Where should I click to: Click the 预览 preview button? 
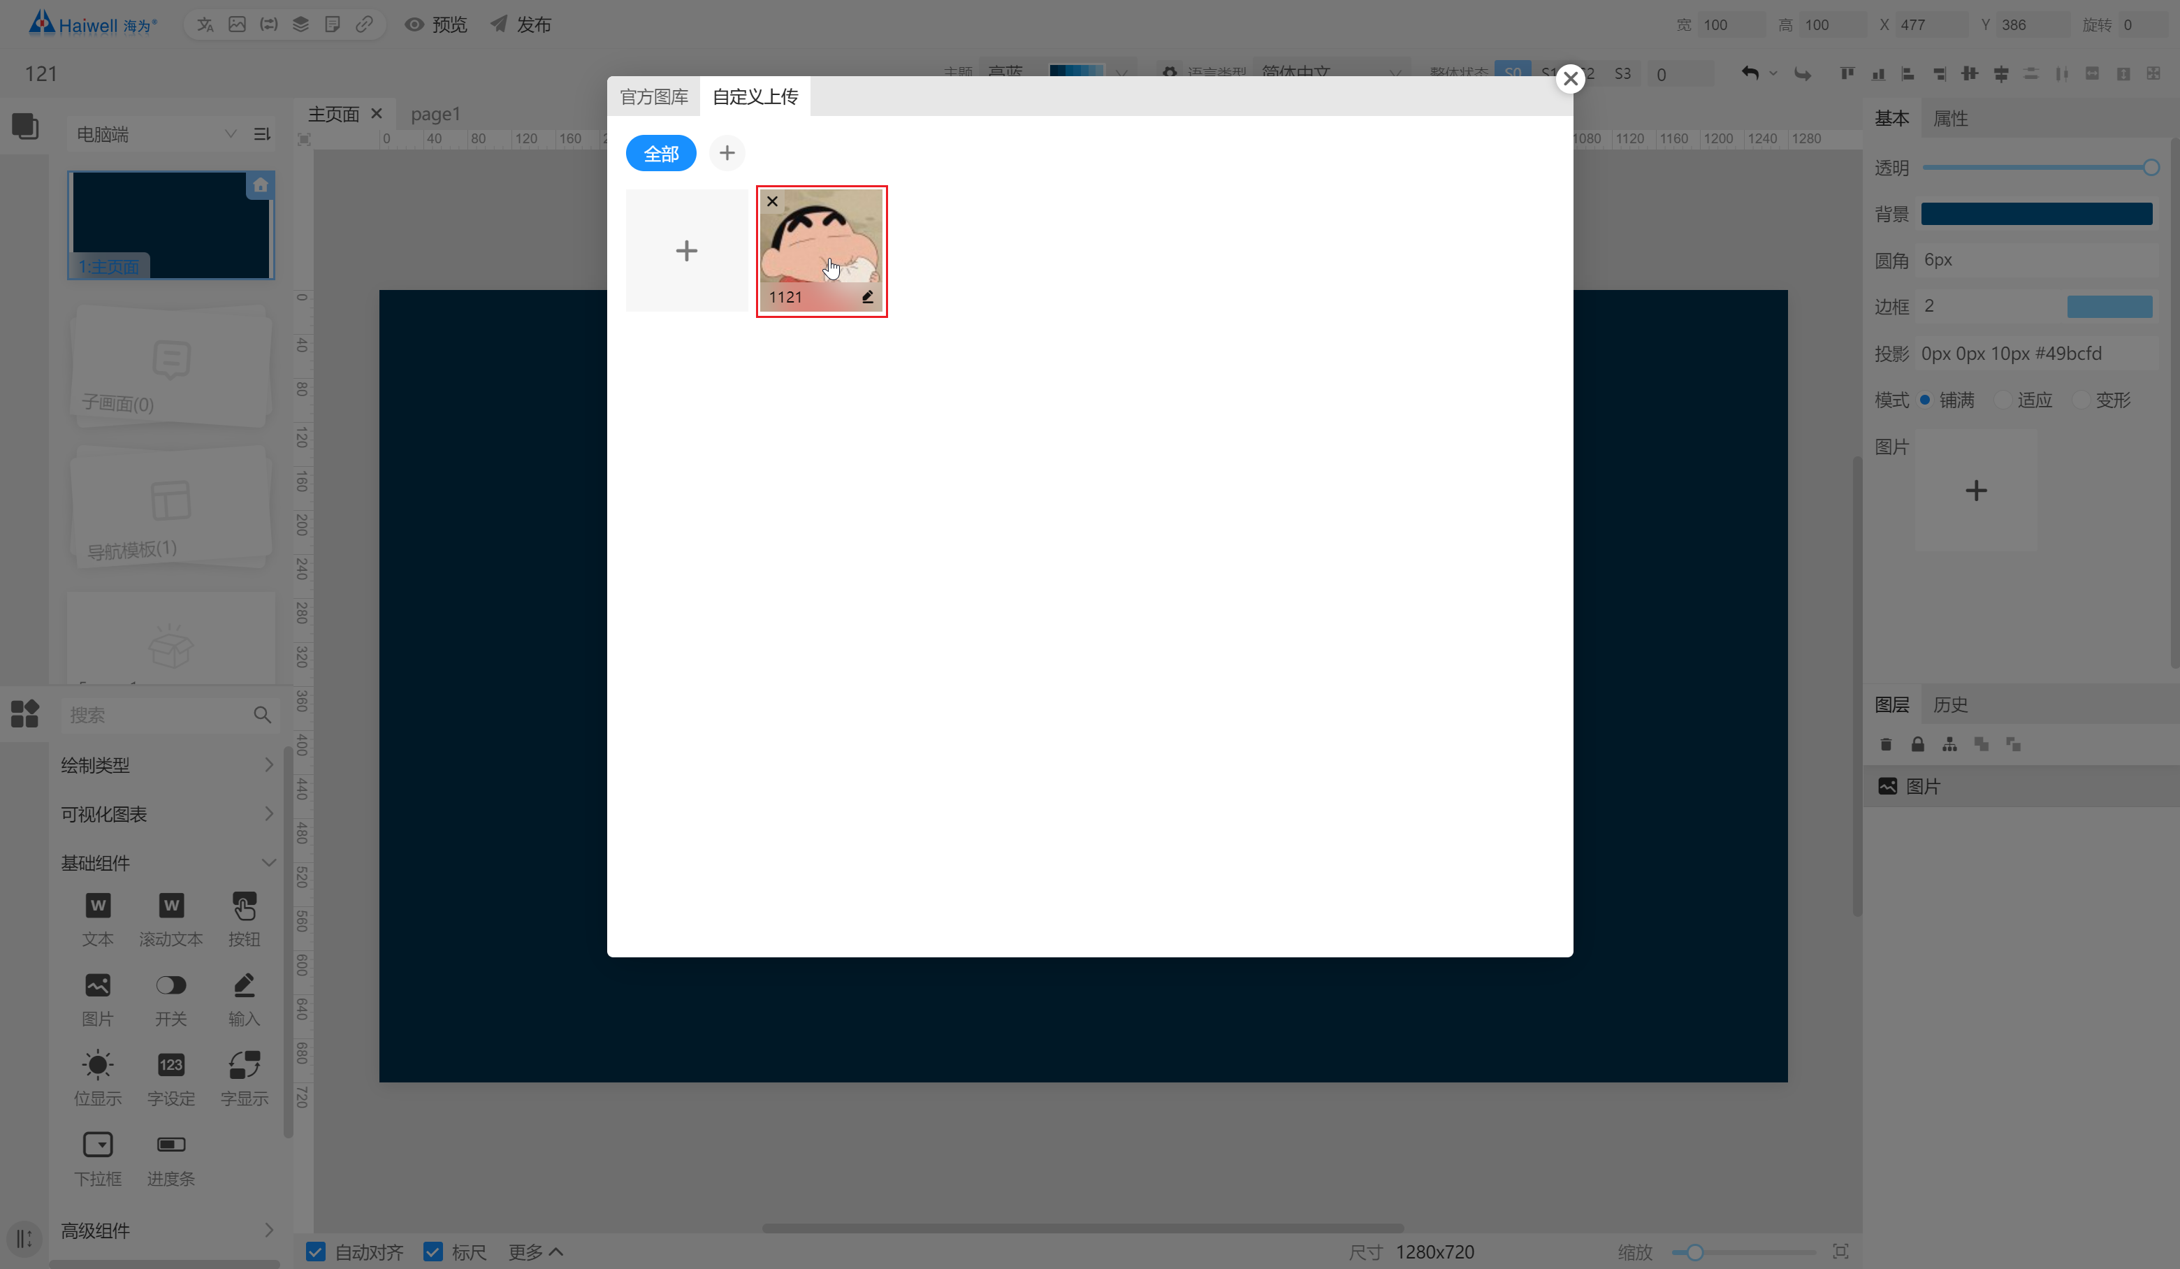point(436,24)
